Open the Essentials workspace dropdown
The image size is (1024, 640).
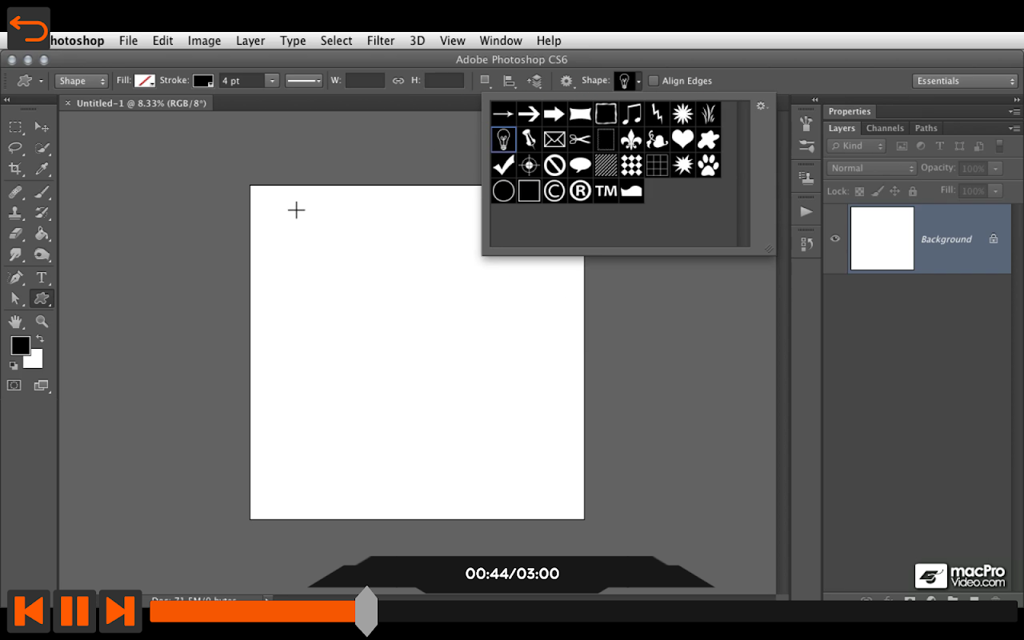click(964, 81)
